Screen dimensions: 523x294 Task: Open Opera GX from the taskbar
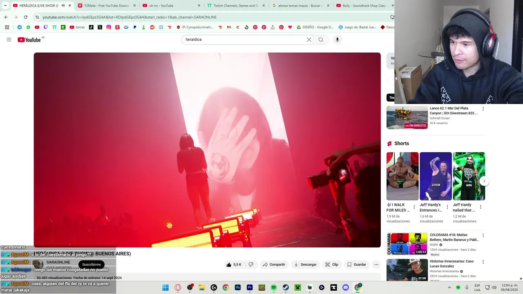pyautogui.click(x=178, y=287)
